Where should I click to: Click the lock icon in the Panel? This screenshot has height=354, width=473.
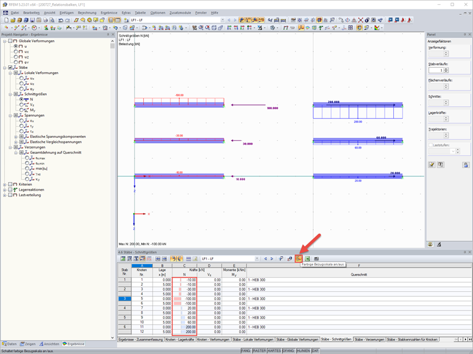pos(466,165)
